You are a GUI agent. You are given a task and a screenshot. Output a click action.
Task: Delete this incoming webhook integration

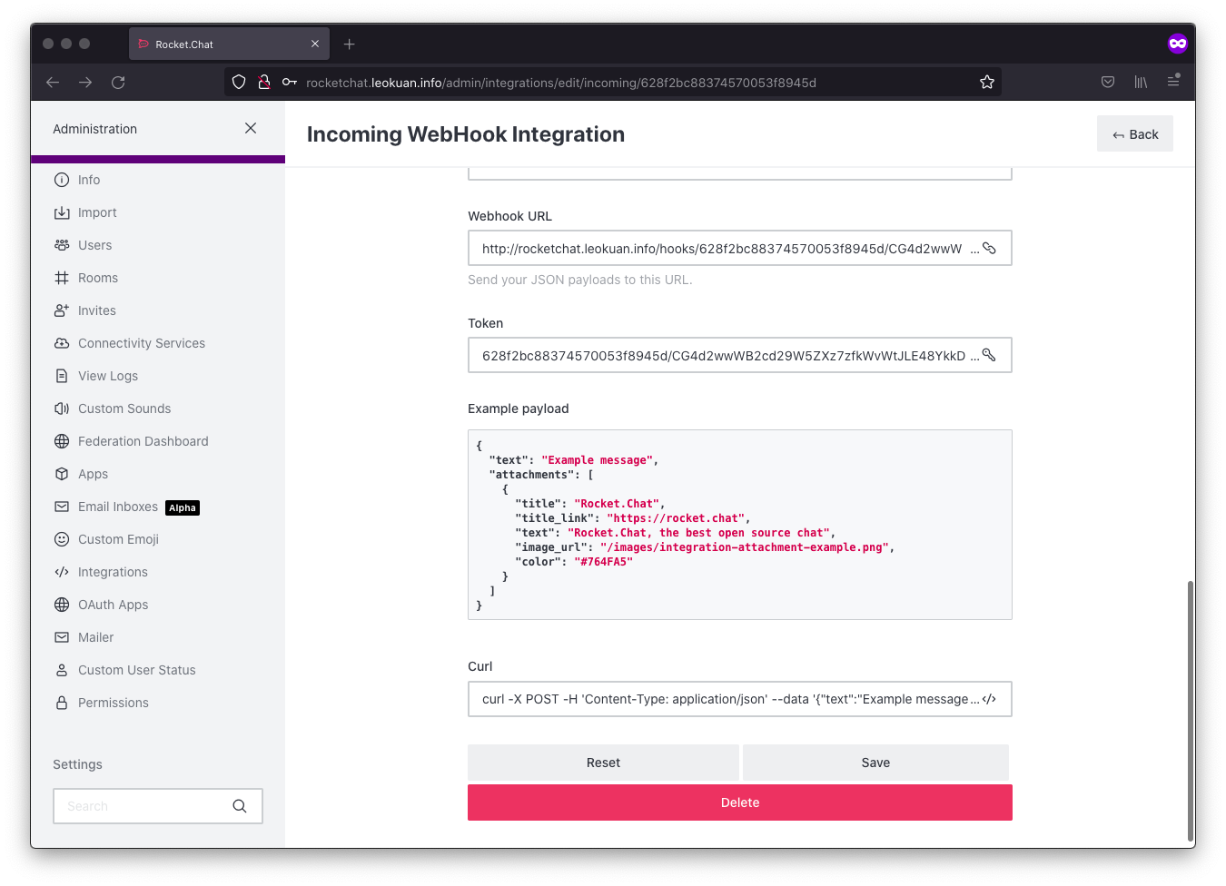[739, 802]
